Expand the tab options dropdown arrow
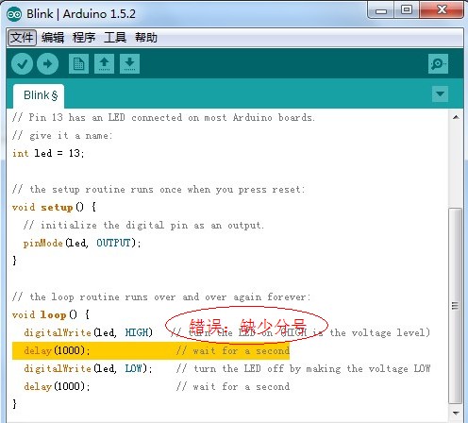The height and width of the screenshot is (423, 468). point(440,93)
